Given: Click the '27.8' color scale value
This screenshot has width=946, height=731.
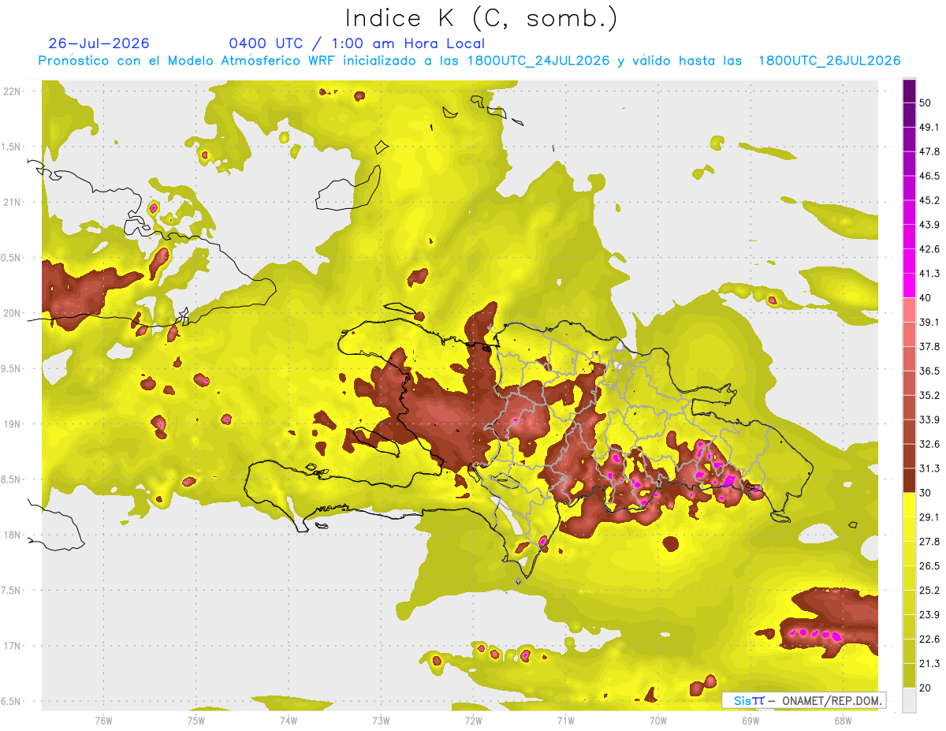Looking at the screenshot, I should (x=929, y=542).
